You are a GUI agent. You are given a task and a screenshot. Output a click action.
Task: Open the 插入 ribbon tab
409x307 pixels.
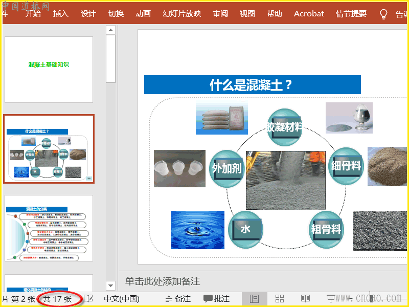(x=61, y=14)
